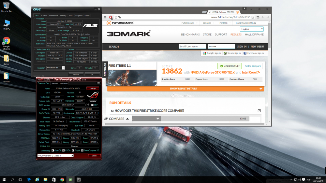Screen dimensions: 326x183
Task: Click the bookmark star icon in the address bar
Action: pos(116,17)
